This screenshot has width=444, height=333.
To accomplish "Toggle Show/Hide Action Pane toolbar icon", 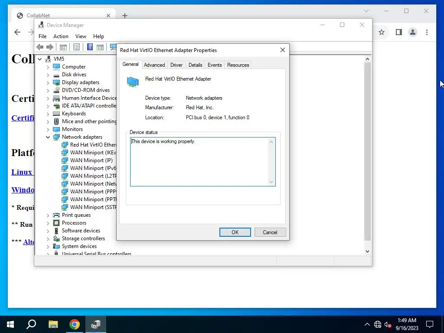I will pyautogui.click(x=100, y=47).
